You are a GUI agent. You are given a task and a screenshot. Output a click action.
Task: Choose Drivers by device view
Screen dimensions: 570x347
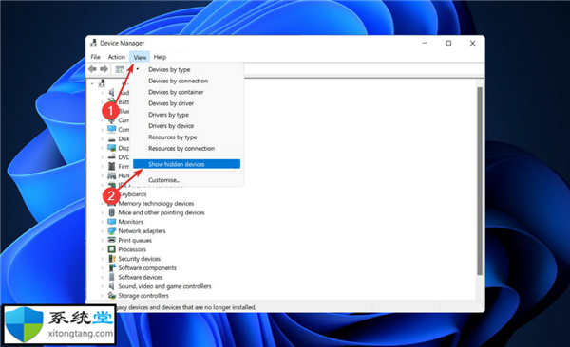[187, 126]
